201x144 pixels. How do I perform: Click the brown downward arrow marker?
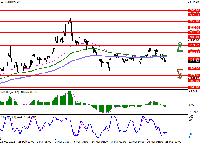[180, 74]
